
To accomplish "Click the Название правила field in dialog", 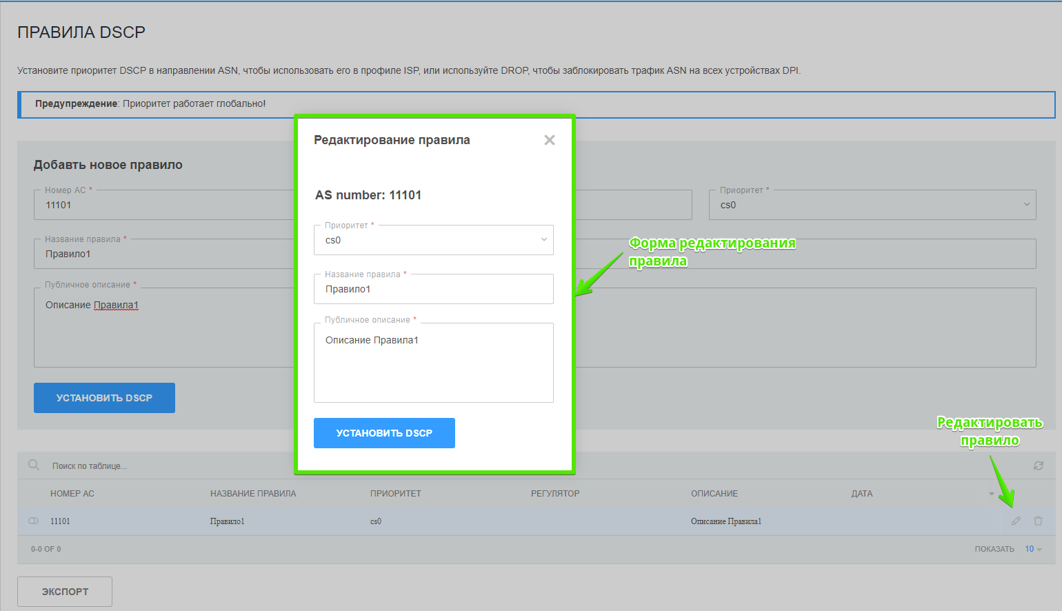I will pyautogui.click(x=433, y=289).
